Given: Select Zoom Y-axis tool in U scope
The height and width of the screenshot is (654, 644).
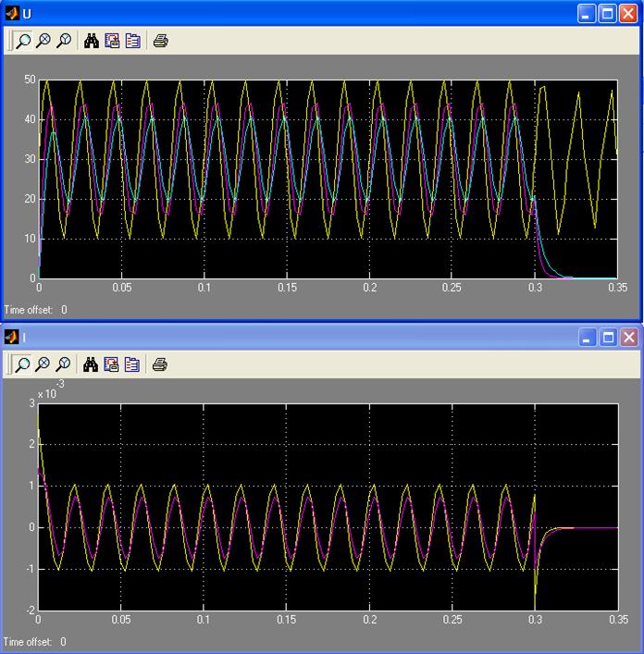Looking at the screenshot, I should pos(64,41).
